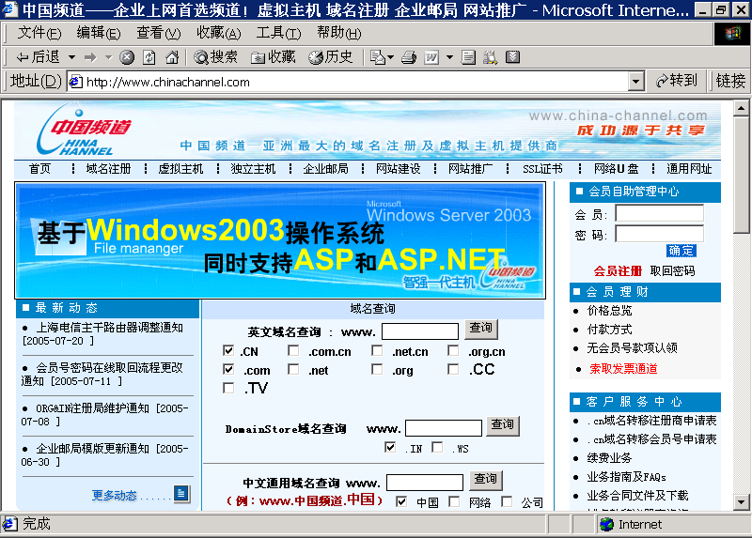The image size is (752, 538).
Task: Open the 历史 (History) toolbar button
Action: coord(330,57)
